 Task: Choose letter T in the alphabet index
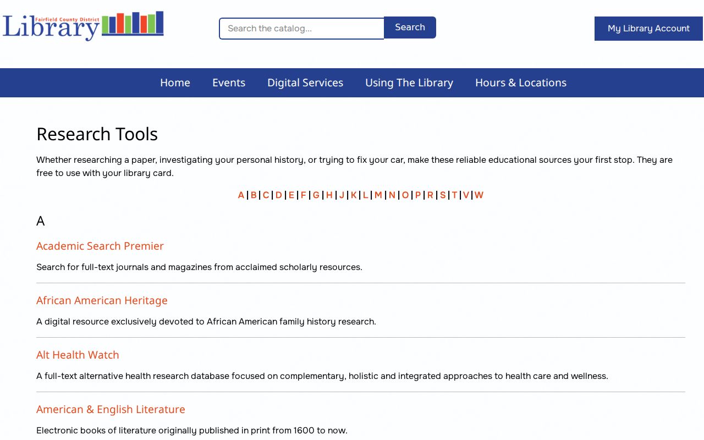(x=454, y=195)
